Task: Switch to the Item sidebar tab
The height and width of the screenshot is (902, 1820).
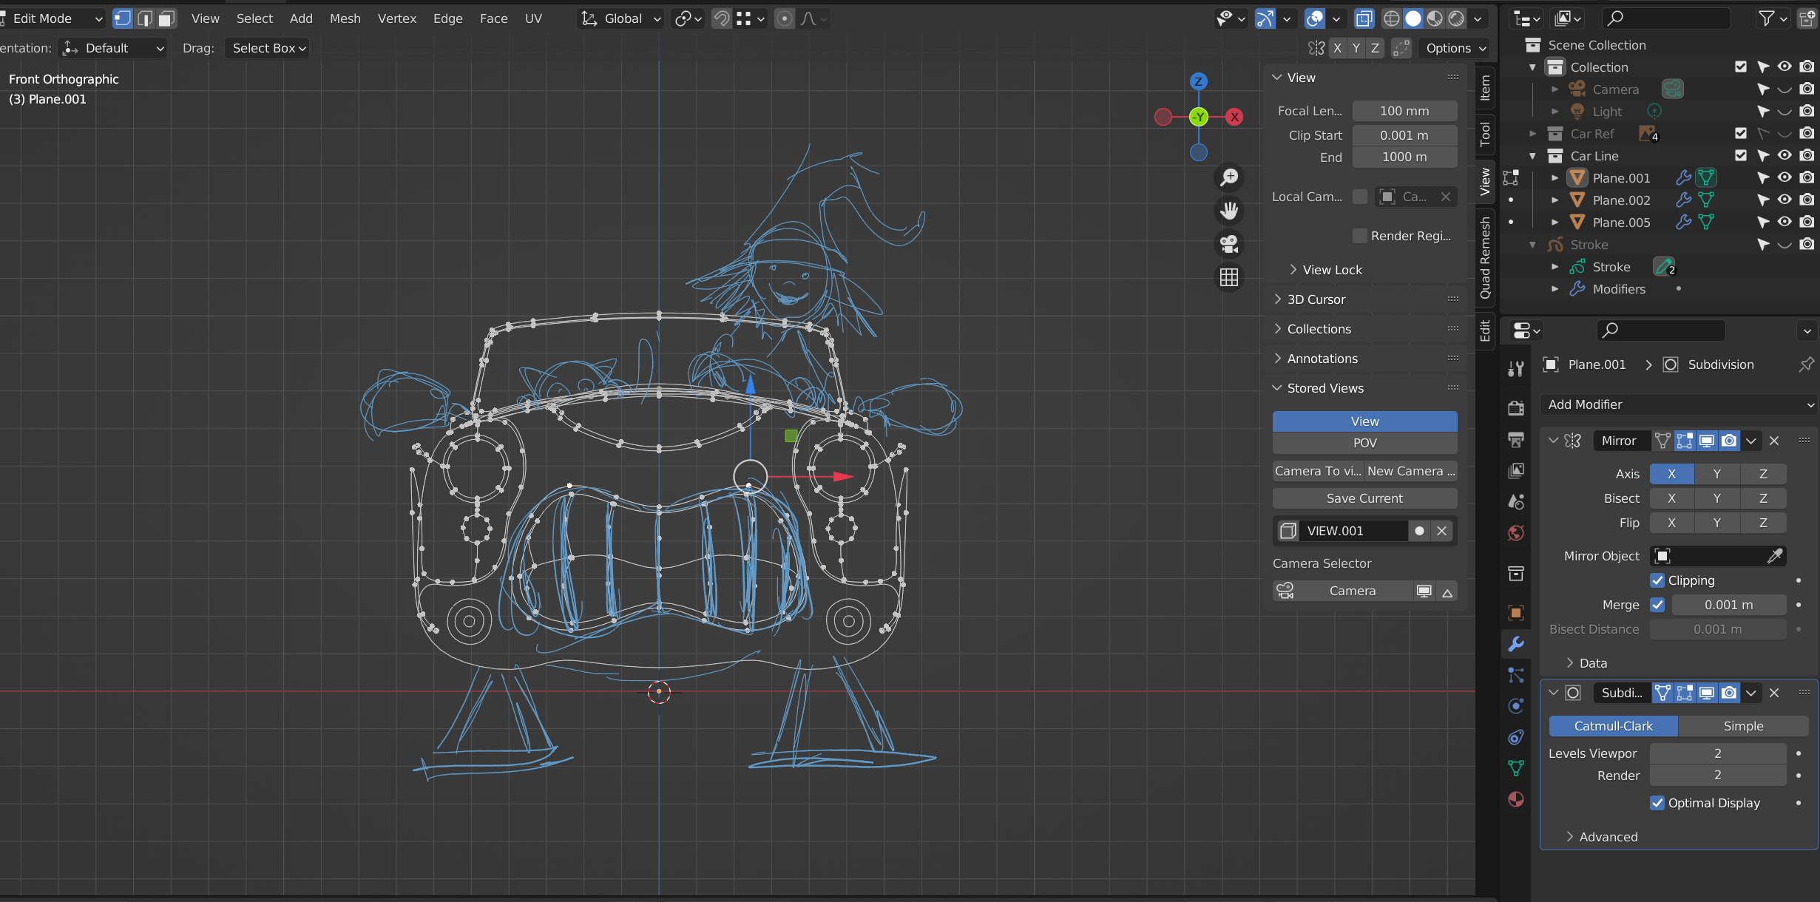Action: point(1484,88)
